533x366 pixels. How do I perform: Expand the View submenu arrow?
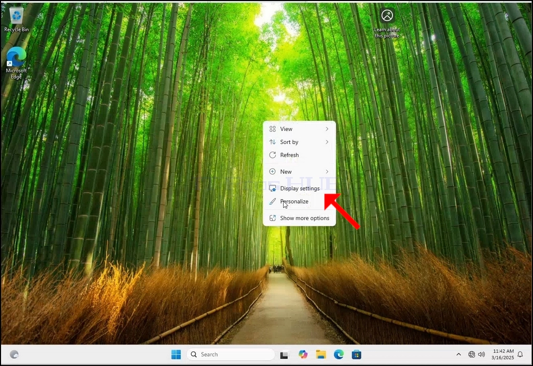(x=327, y=129)
